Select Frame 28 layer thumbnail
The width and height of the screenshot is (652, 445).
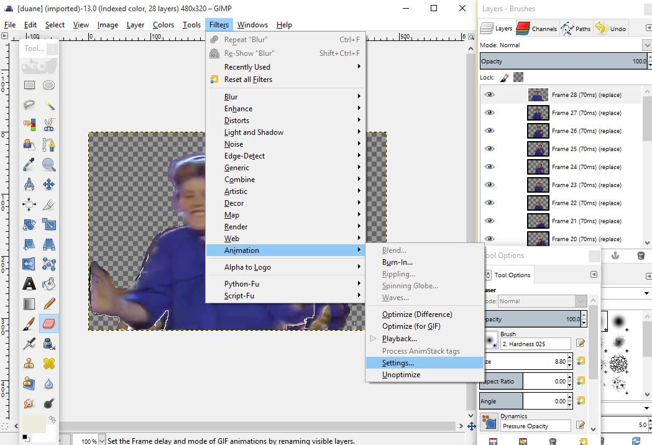coord(538,95)
